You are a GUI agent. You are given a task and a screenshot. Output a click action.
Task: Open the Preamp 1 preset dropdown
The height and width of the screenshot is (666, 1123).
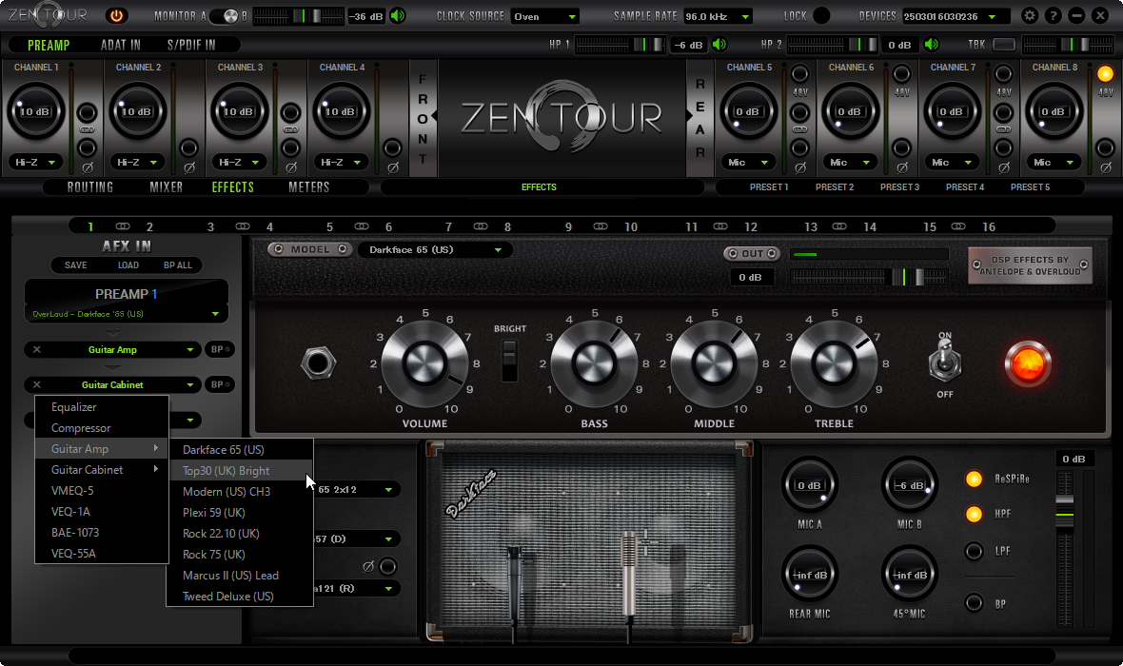pyautogui.click(x=126, y=314)
